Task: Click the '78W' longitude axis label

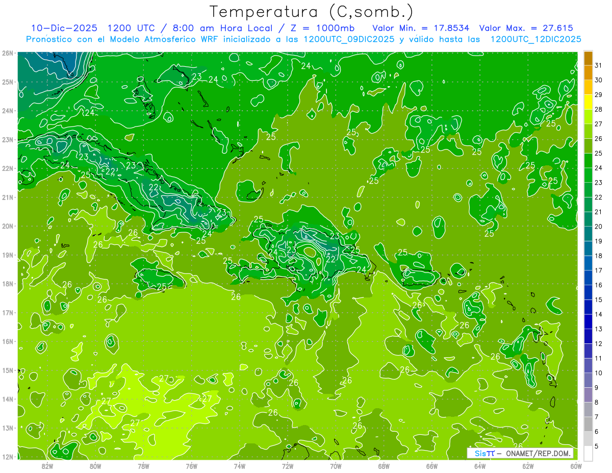Action: [143, 466]
